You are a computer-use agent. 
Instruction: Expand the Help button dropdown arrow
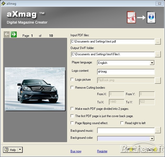(20, 150)
